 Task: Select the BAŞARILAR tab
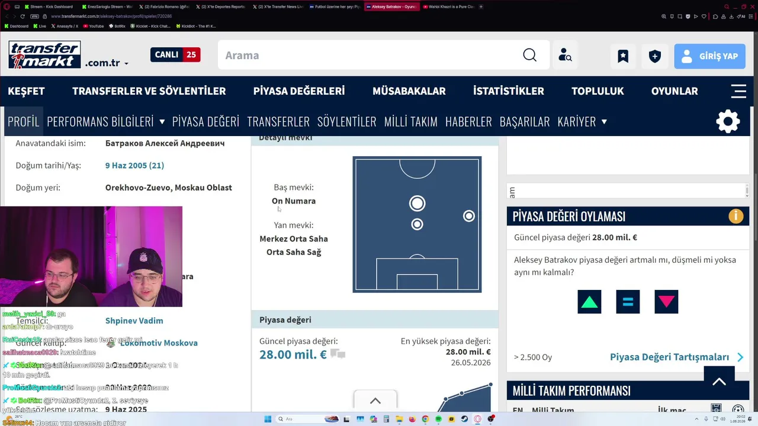coord(525,121)
